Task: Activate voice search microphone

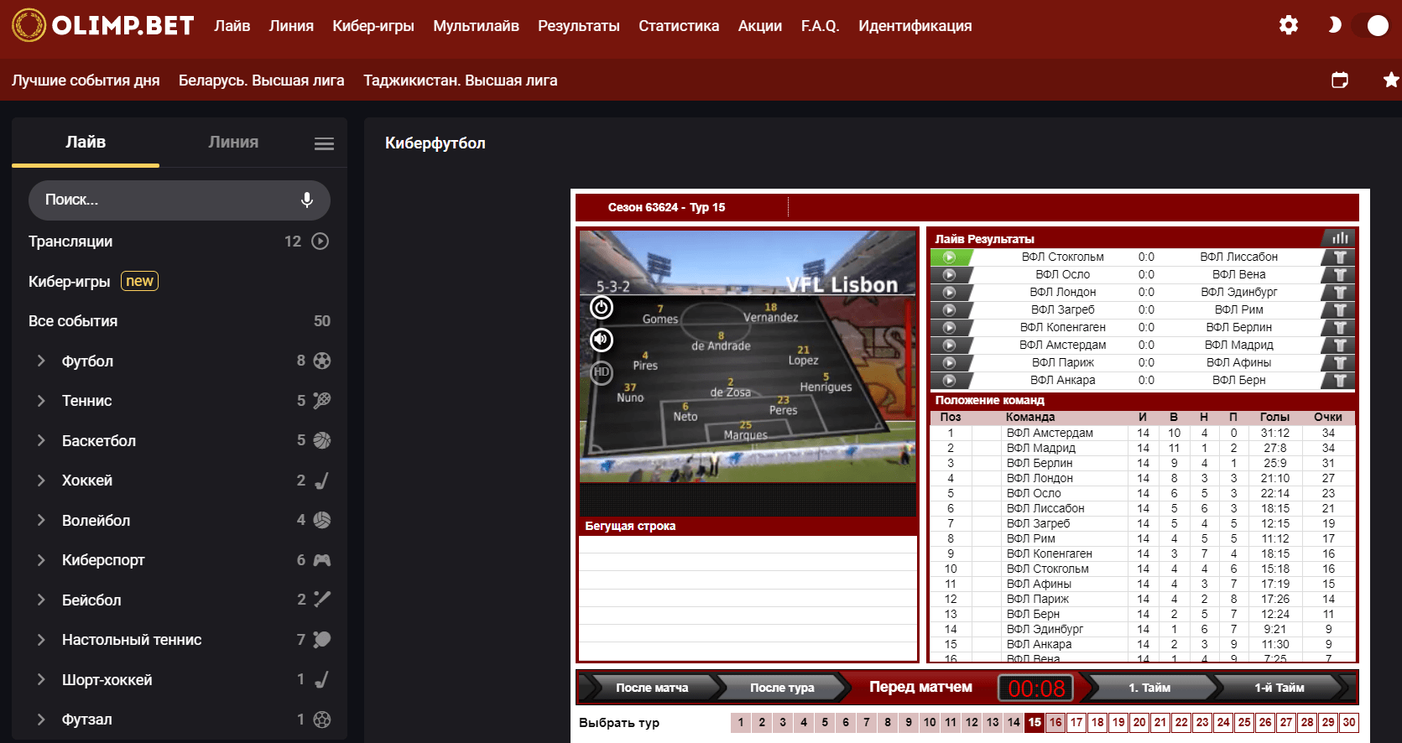Action: [307, 200]
